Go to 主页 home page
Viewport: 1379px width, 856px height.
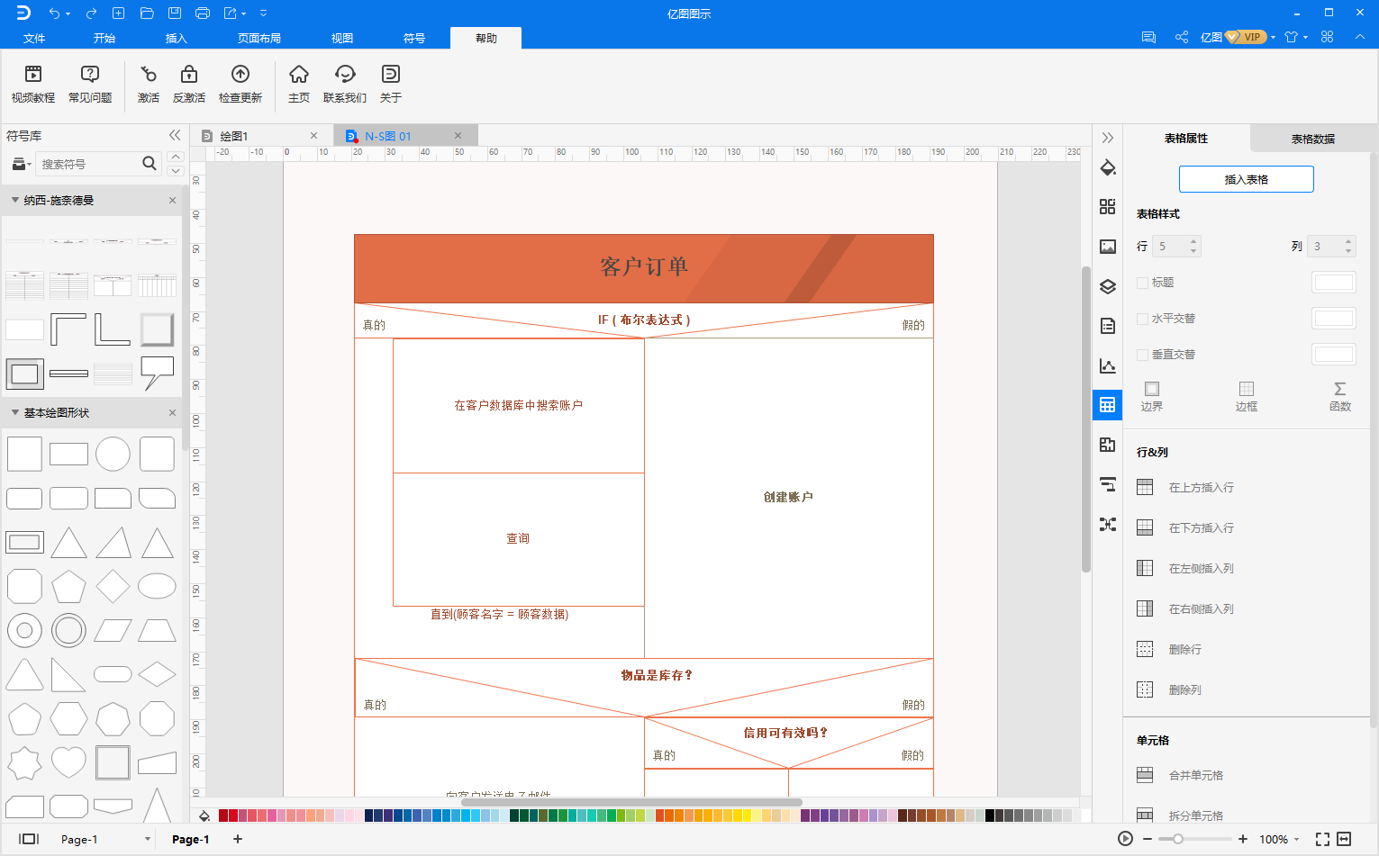[299, 85]
